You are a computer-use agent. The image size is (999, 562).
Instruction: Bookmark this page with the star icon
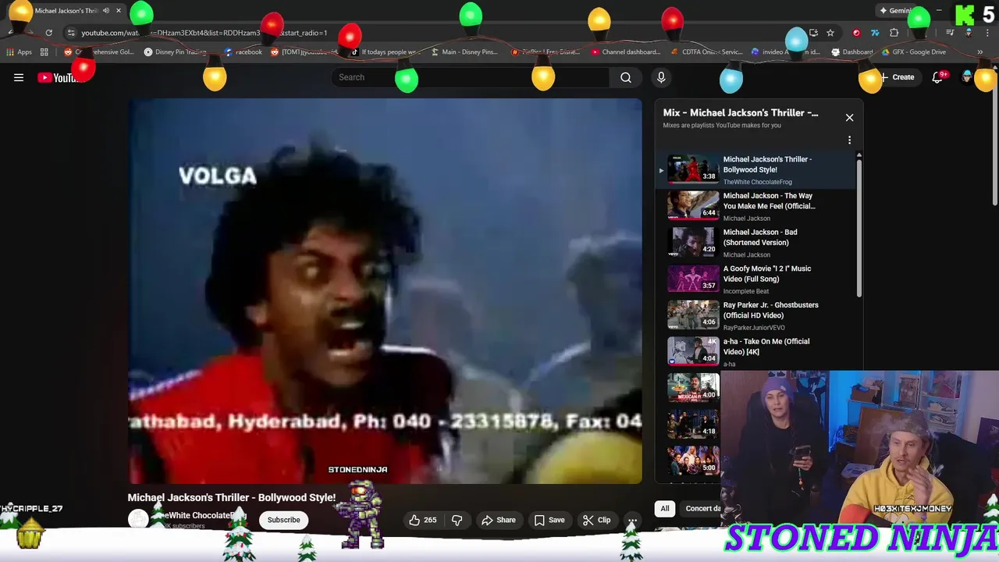[x=830, y=33]
